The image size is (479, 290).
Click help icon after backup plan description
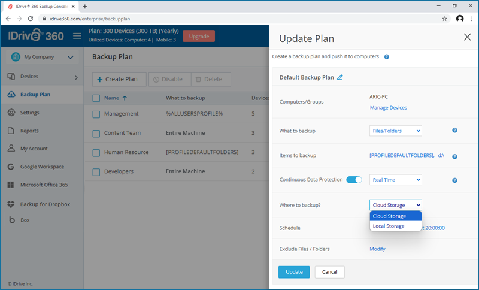tap(387, 56)
